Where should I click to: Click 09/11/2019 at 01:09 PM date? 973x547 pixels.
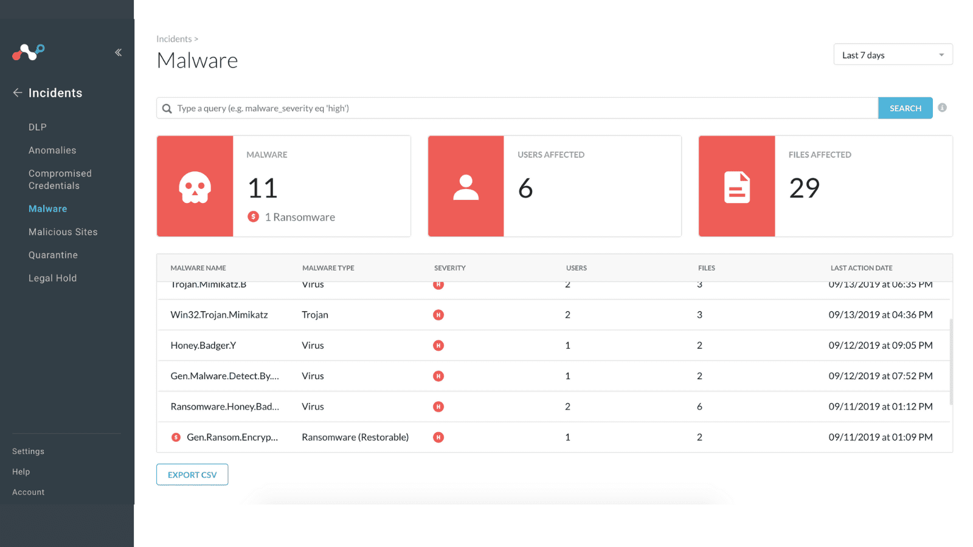880,437
